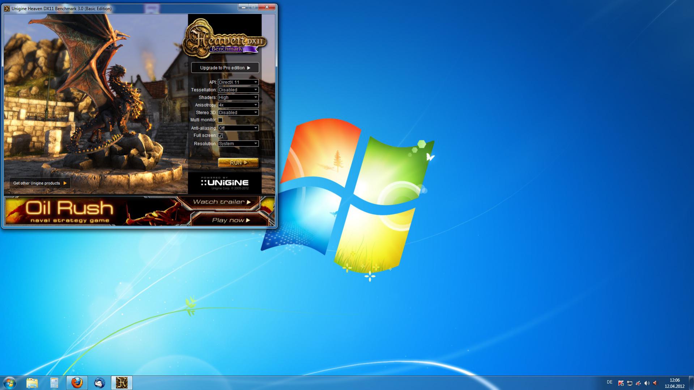The width and height of the screenshot is (694, 390).
Task: Open the Anti-aliasing dropdown
Action: (x=238, y=128)
